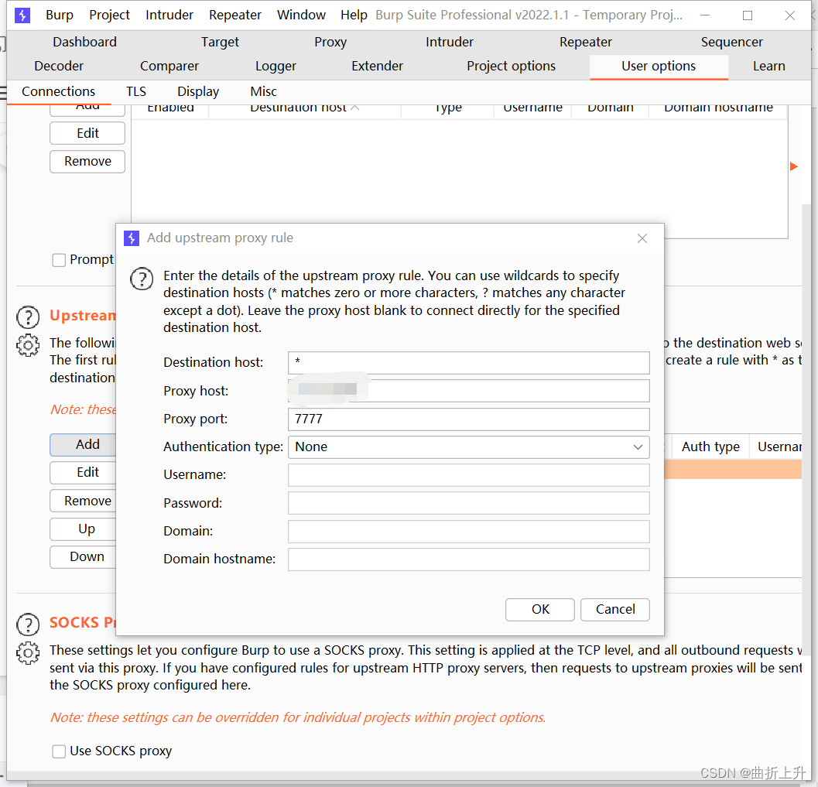818x787 pixels.
Task: Switch to the Intruder tool tab
Action: click(x=449, y=42)
